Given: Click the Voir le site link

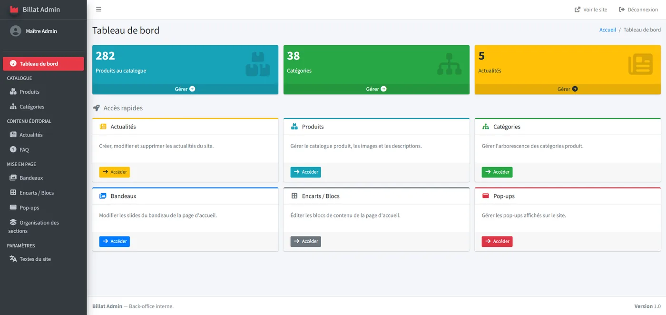Looking at the screenshot, I should pos(591,10).
